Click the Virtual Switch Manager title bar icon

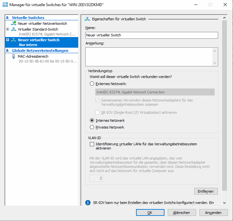[5, 5]
